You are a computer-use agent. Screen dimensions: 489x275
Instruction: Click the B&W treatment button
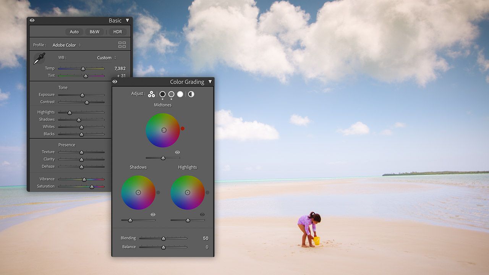[94, 32]
